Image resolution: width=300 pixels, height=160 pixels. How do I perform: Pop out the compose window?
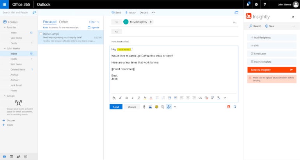pyautogui.click(x=236, y=12)
